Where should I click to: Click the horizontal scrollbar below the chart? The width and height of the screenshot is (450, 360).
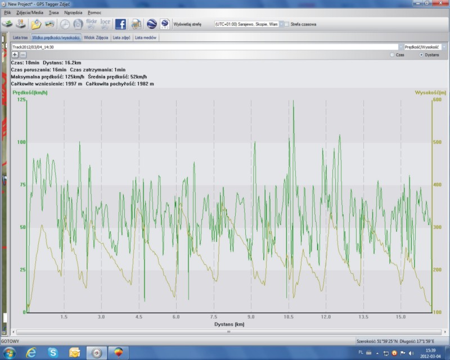229,332
